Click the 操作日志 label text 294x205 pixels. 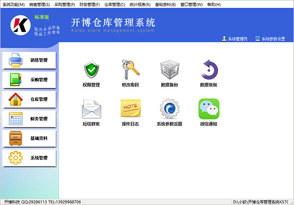130,124
